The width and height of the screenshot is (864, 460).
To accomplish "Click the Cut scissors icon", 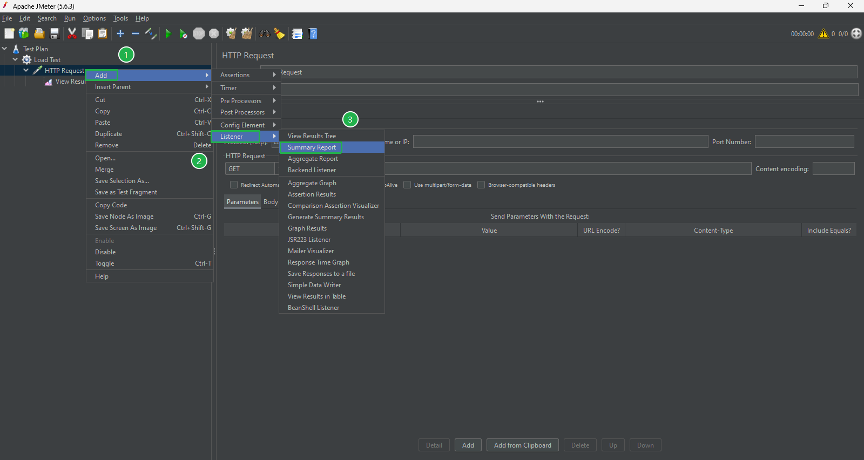I will coord(72,33).
